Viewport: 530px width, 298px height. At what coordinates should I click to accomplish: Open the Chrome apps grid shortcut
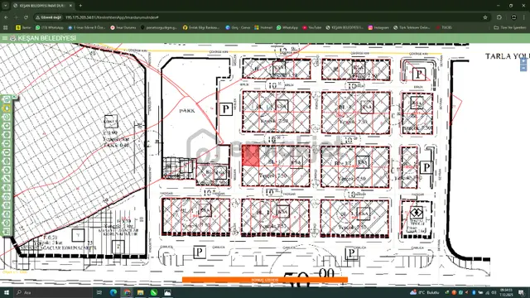(5, 27)
